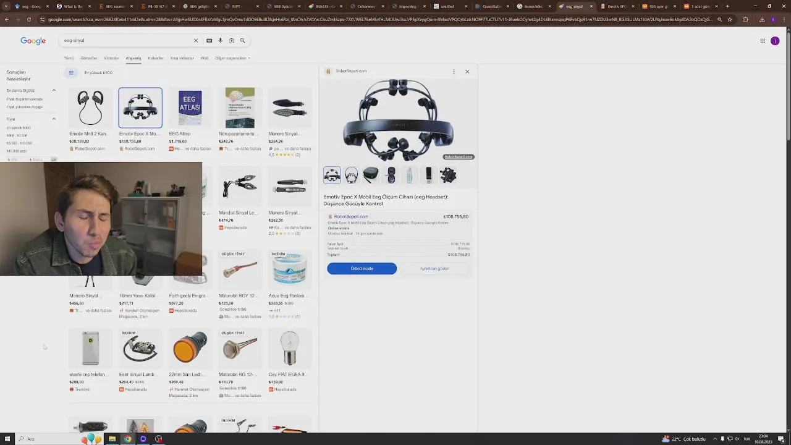This screenshot has height=445, width=791.
Task: Click the Ayrıntıları göster button
Action: click(434, 268)
